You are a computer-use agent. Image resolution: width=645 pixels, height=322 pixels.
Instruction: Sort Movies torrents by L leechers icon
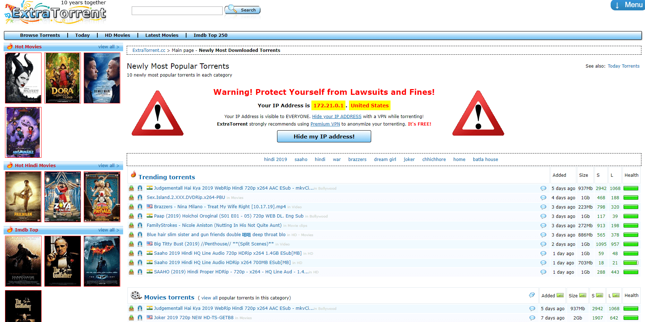(x=616, y=296)
